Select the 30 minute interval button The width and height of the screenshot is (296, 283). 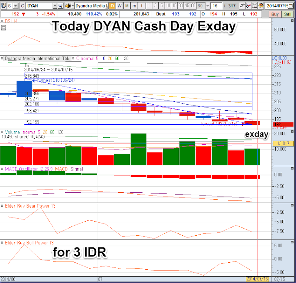pos(181,6)
